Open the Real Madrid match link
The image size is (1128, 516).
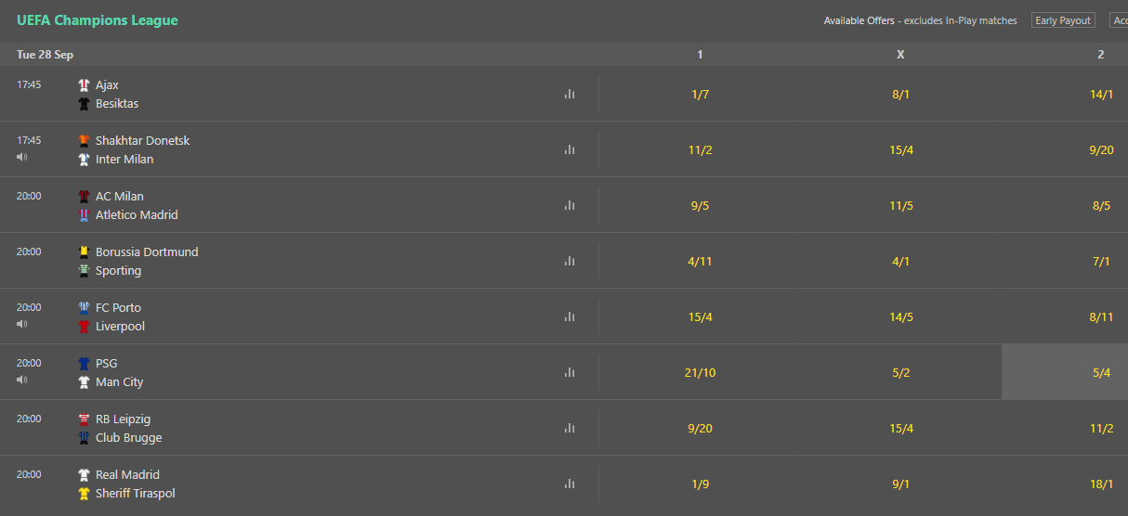coord(127,474)
